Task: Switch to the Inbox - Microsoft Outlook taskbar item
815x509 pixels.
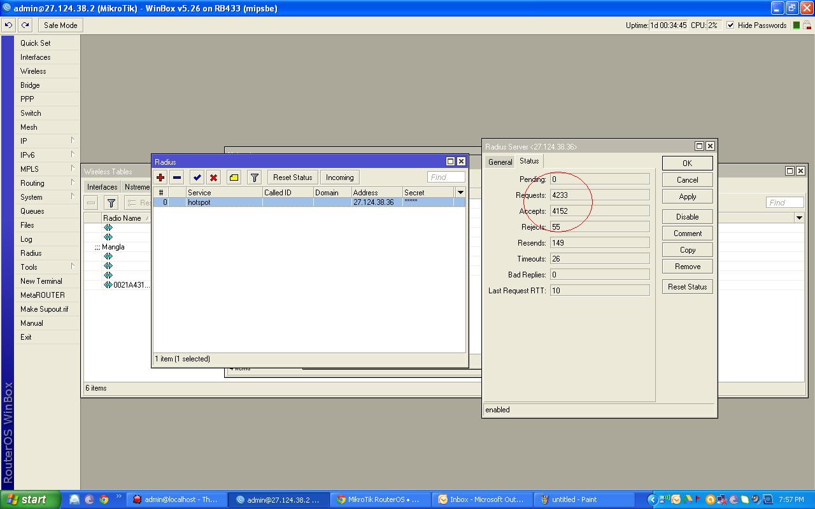Action: (x=482, y=499)
